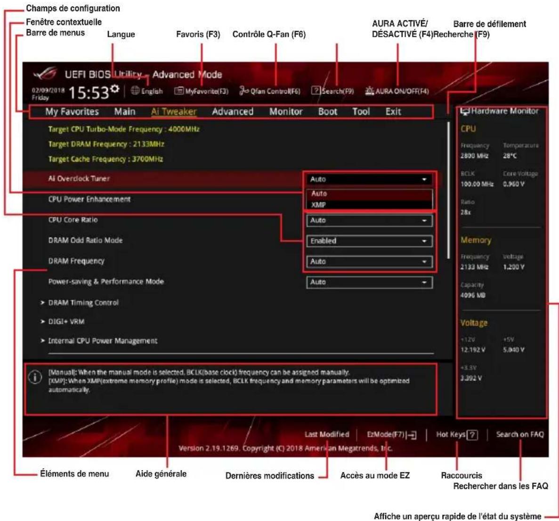Viewport: 559px width, 521px height.
Task: Click Search on FAQ link
Action: [520, 434]
